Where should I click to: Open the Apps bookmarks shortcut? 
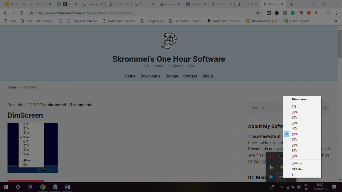(x=10, y=21)
